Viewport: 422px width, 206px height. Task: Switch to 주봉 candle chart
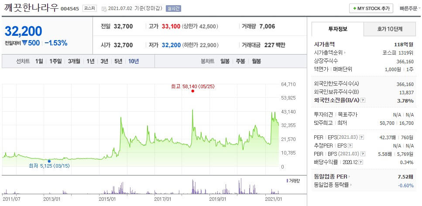click(x=240, y=61)
